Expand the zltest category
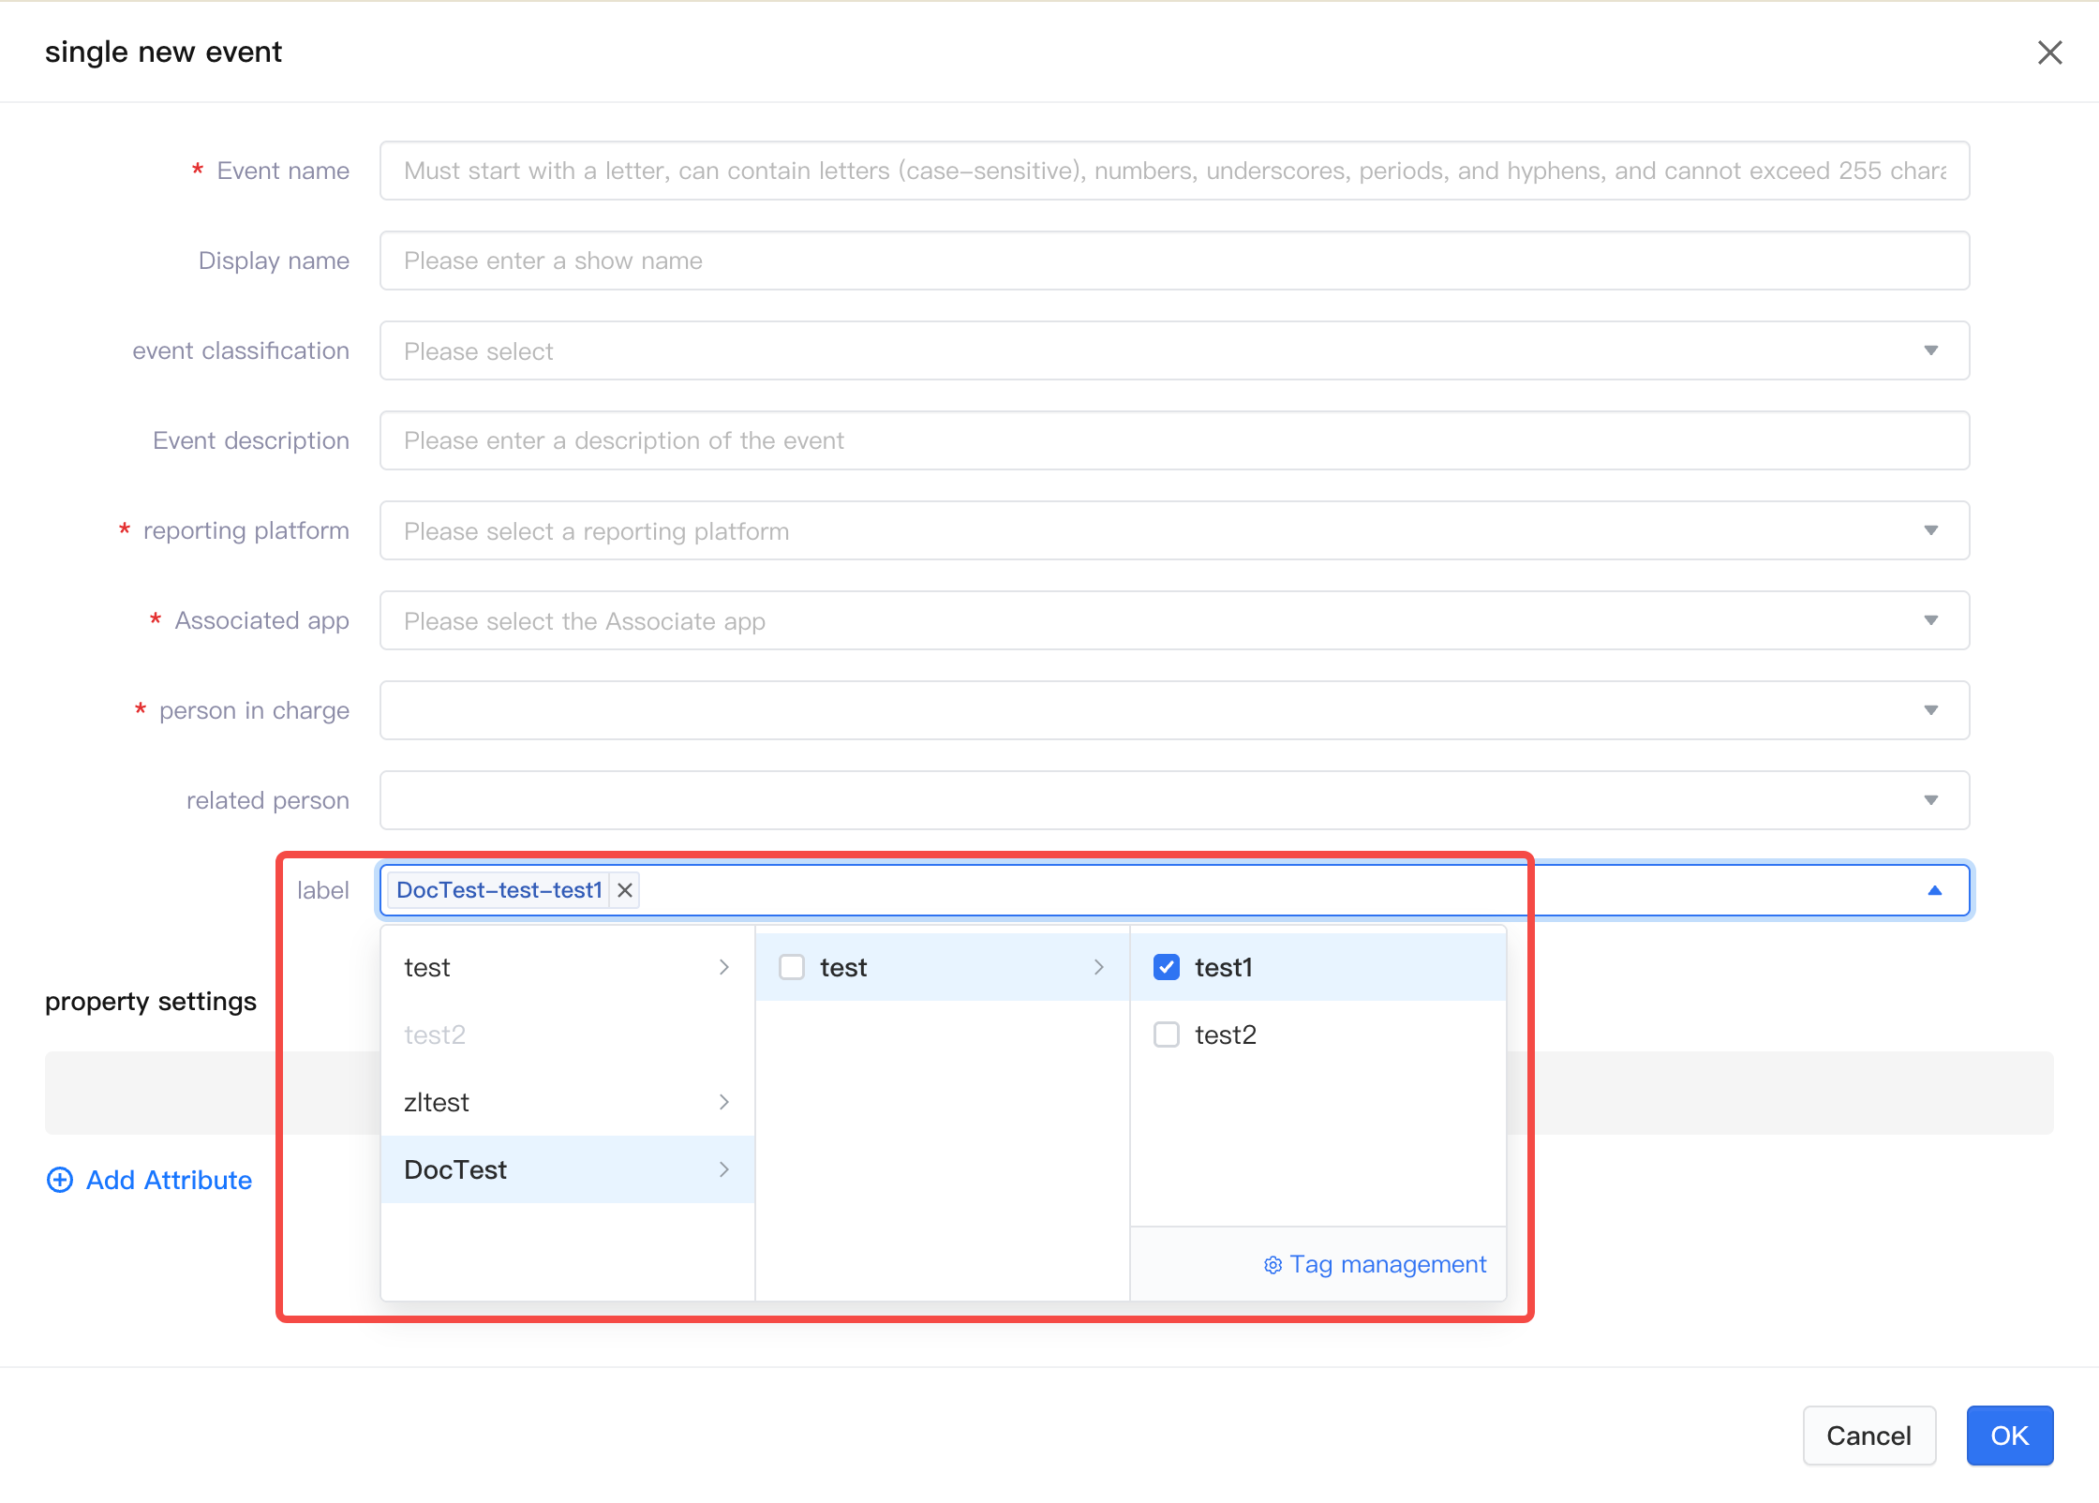This screenshot has height=1503, width=2099. (x=568, y=1102)
